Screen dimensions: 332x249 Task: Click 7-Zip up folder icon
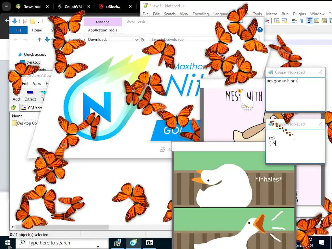14,108
